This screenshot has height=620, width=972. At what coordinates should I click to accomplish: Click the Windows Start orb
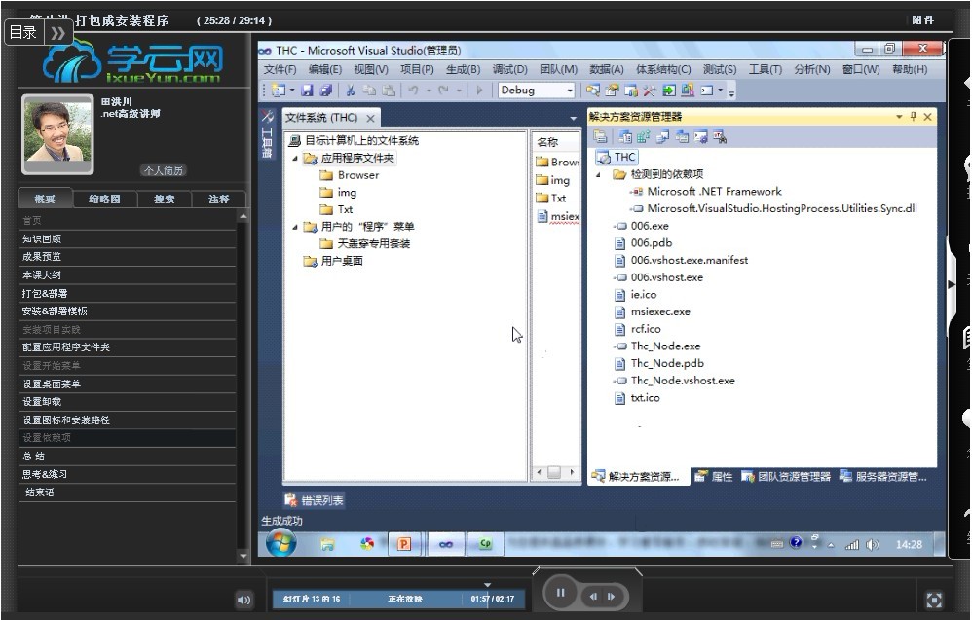pos(280,544)
